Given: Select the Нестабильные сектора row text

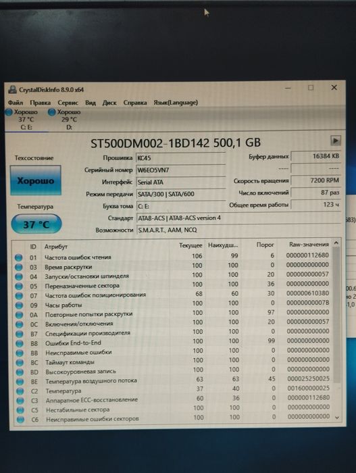Looking at the screenshot, I should coord(78,410).
